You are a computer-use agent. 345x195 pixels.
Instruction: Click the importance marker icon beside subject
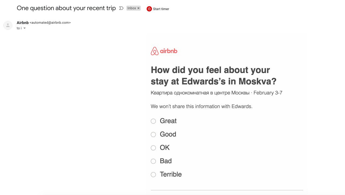(121, 8)
